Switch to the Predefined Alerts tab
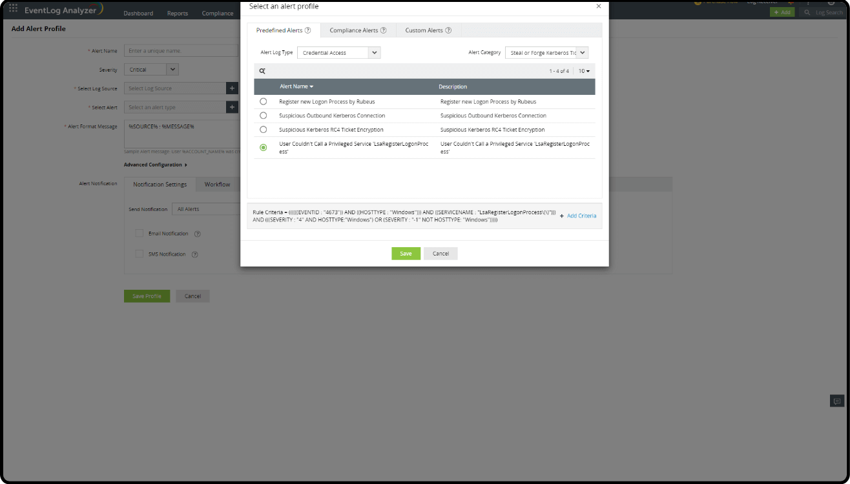850x484 pixels. 284,30
